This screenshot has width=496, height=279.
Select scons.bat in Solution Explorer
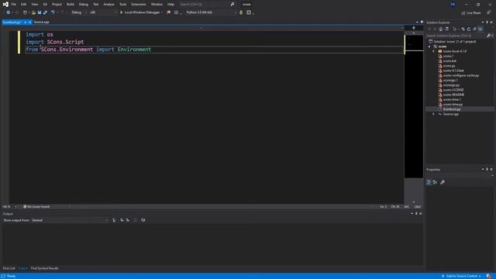449,61
